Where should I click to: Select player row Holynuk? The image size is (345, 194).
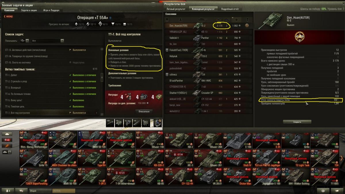click(x=208, y=56)
